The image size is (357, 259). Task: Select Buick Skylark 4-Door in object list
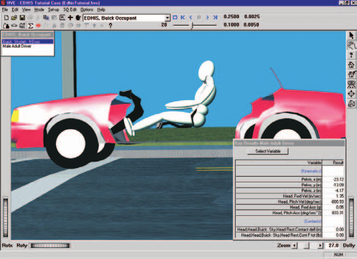coord(28,42)
